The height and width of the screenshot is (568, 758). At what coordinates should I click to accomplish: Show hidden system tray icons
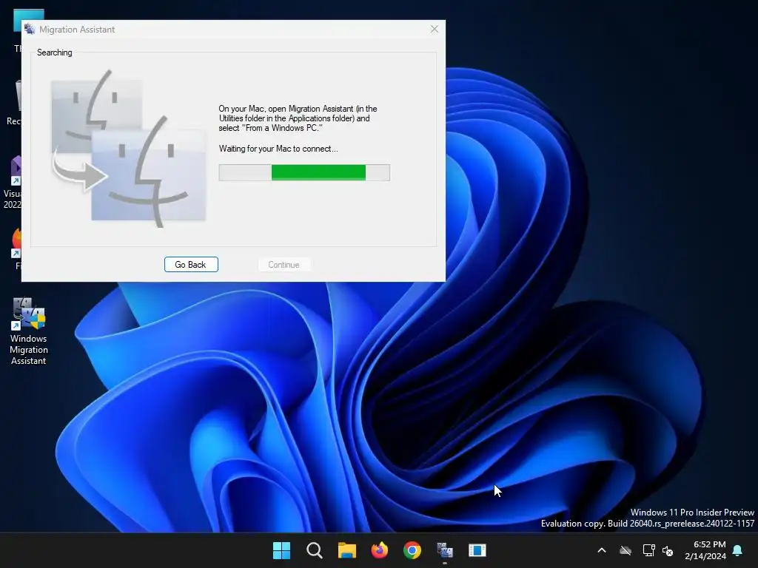(x=602, y=550)
